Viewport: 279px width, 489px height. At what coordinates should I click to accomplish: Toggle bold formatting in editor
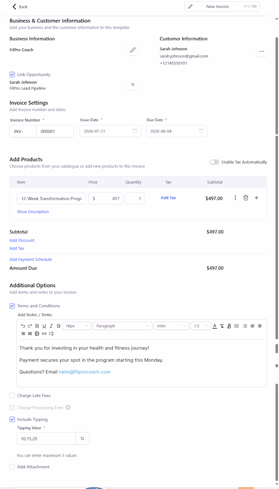[x=37, y=326]
